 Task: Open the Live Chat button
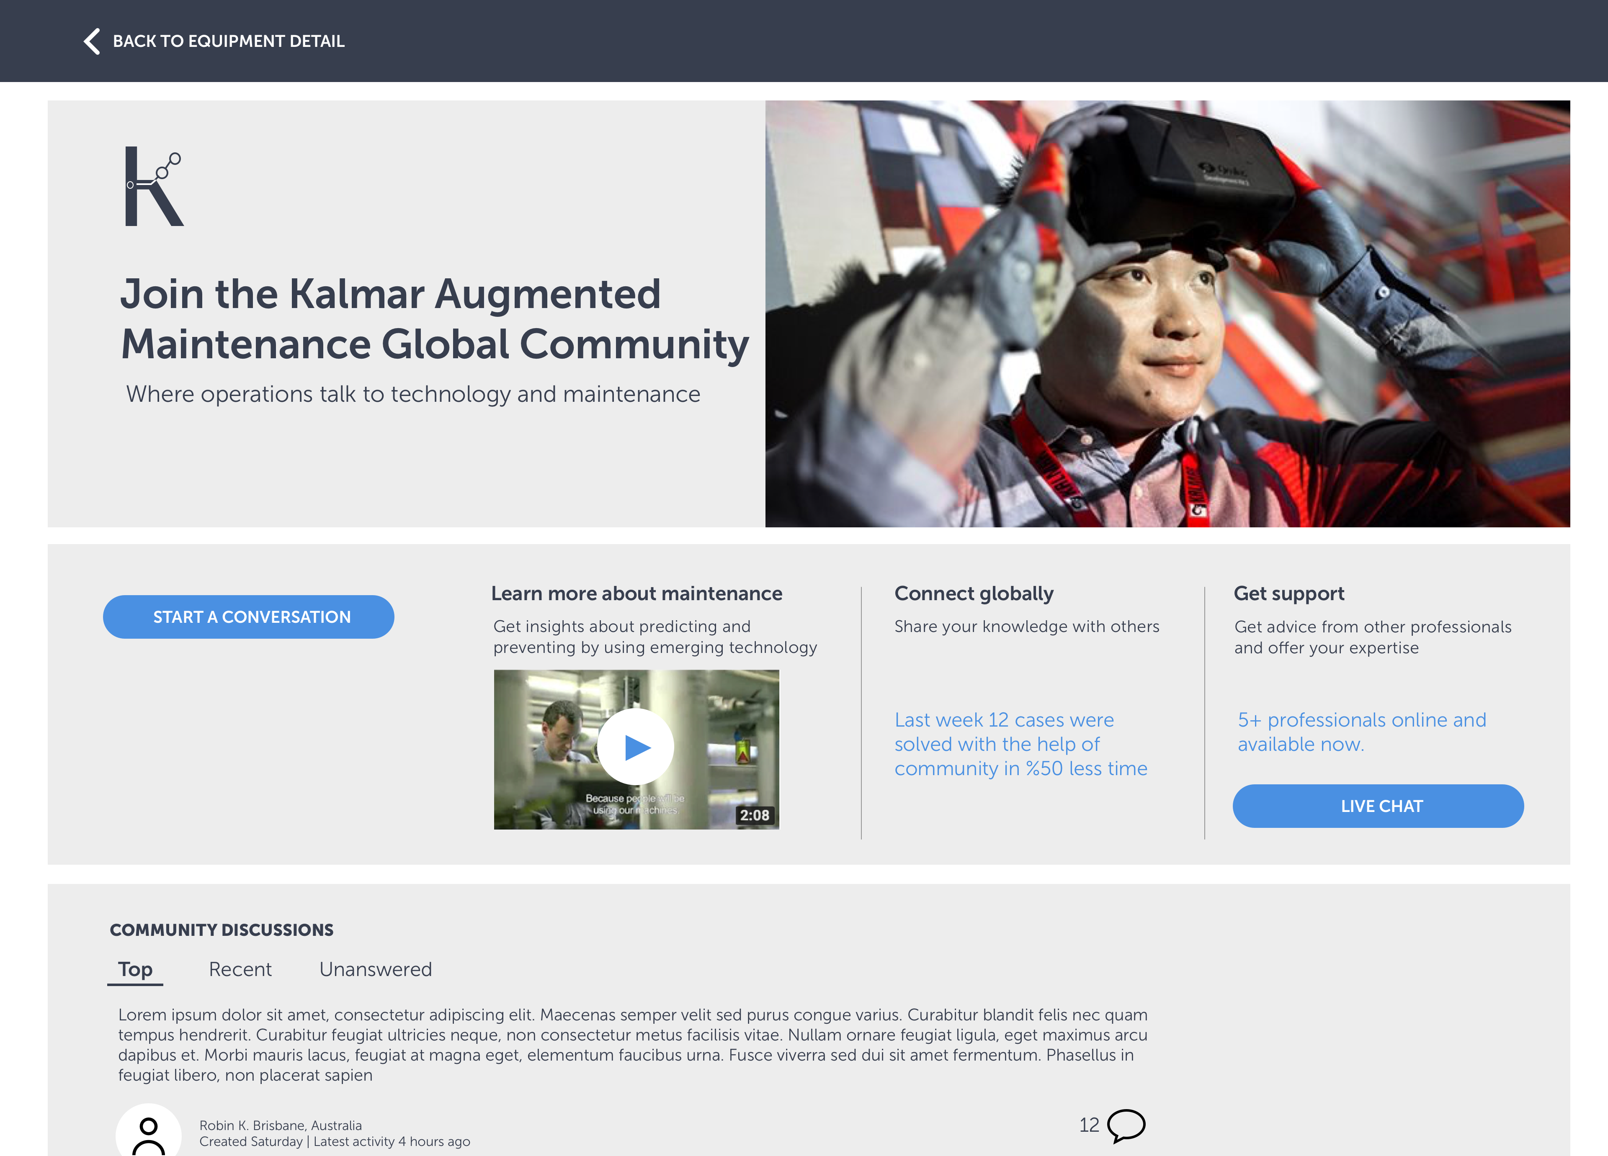coord(1378,806)
